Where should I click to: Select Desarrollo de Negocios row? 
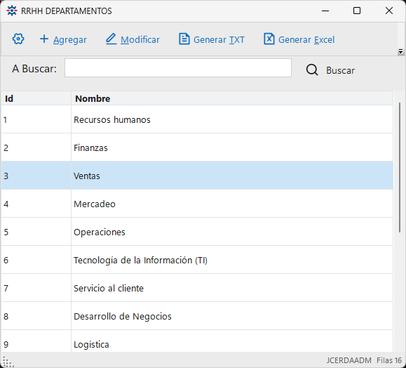click(197, 316)
